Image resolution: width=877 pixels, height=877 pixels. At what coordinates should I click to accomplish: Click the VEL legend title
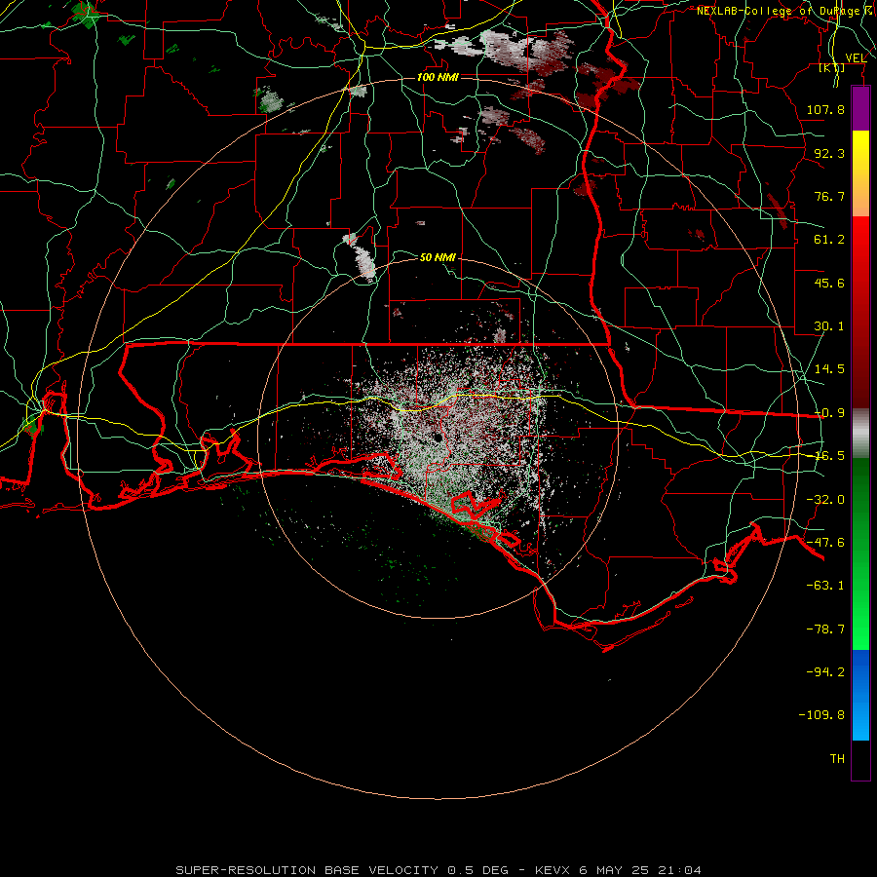point(856,58)
